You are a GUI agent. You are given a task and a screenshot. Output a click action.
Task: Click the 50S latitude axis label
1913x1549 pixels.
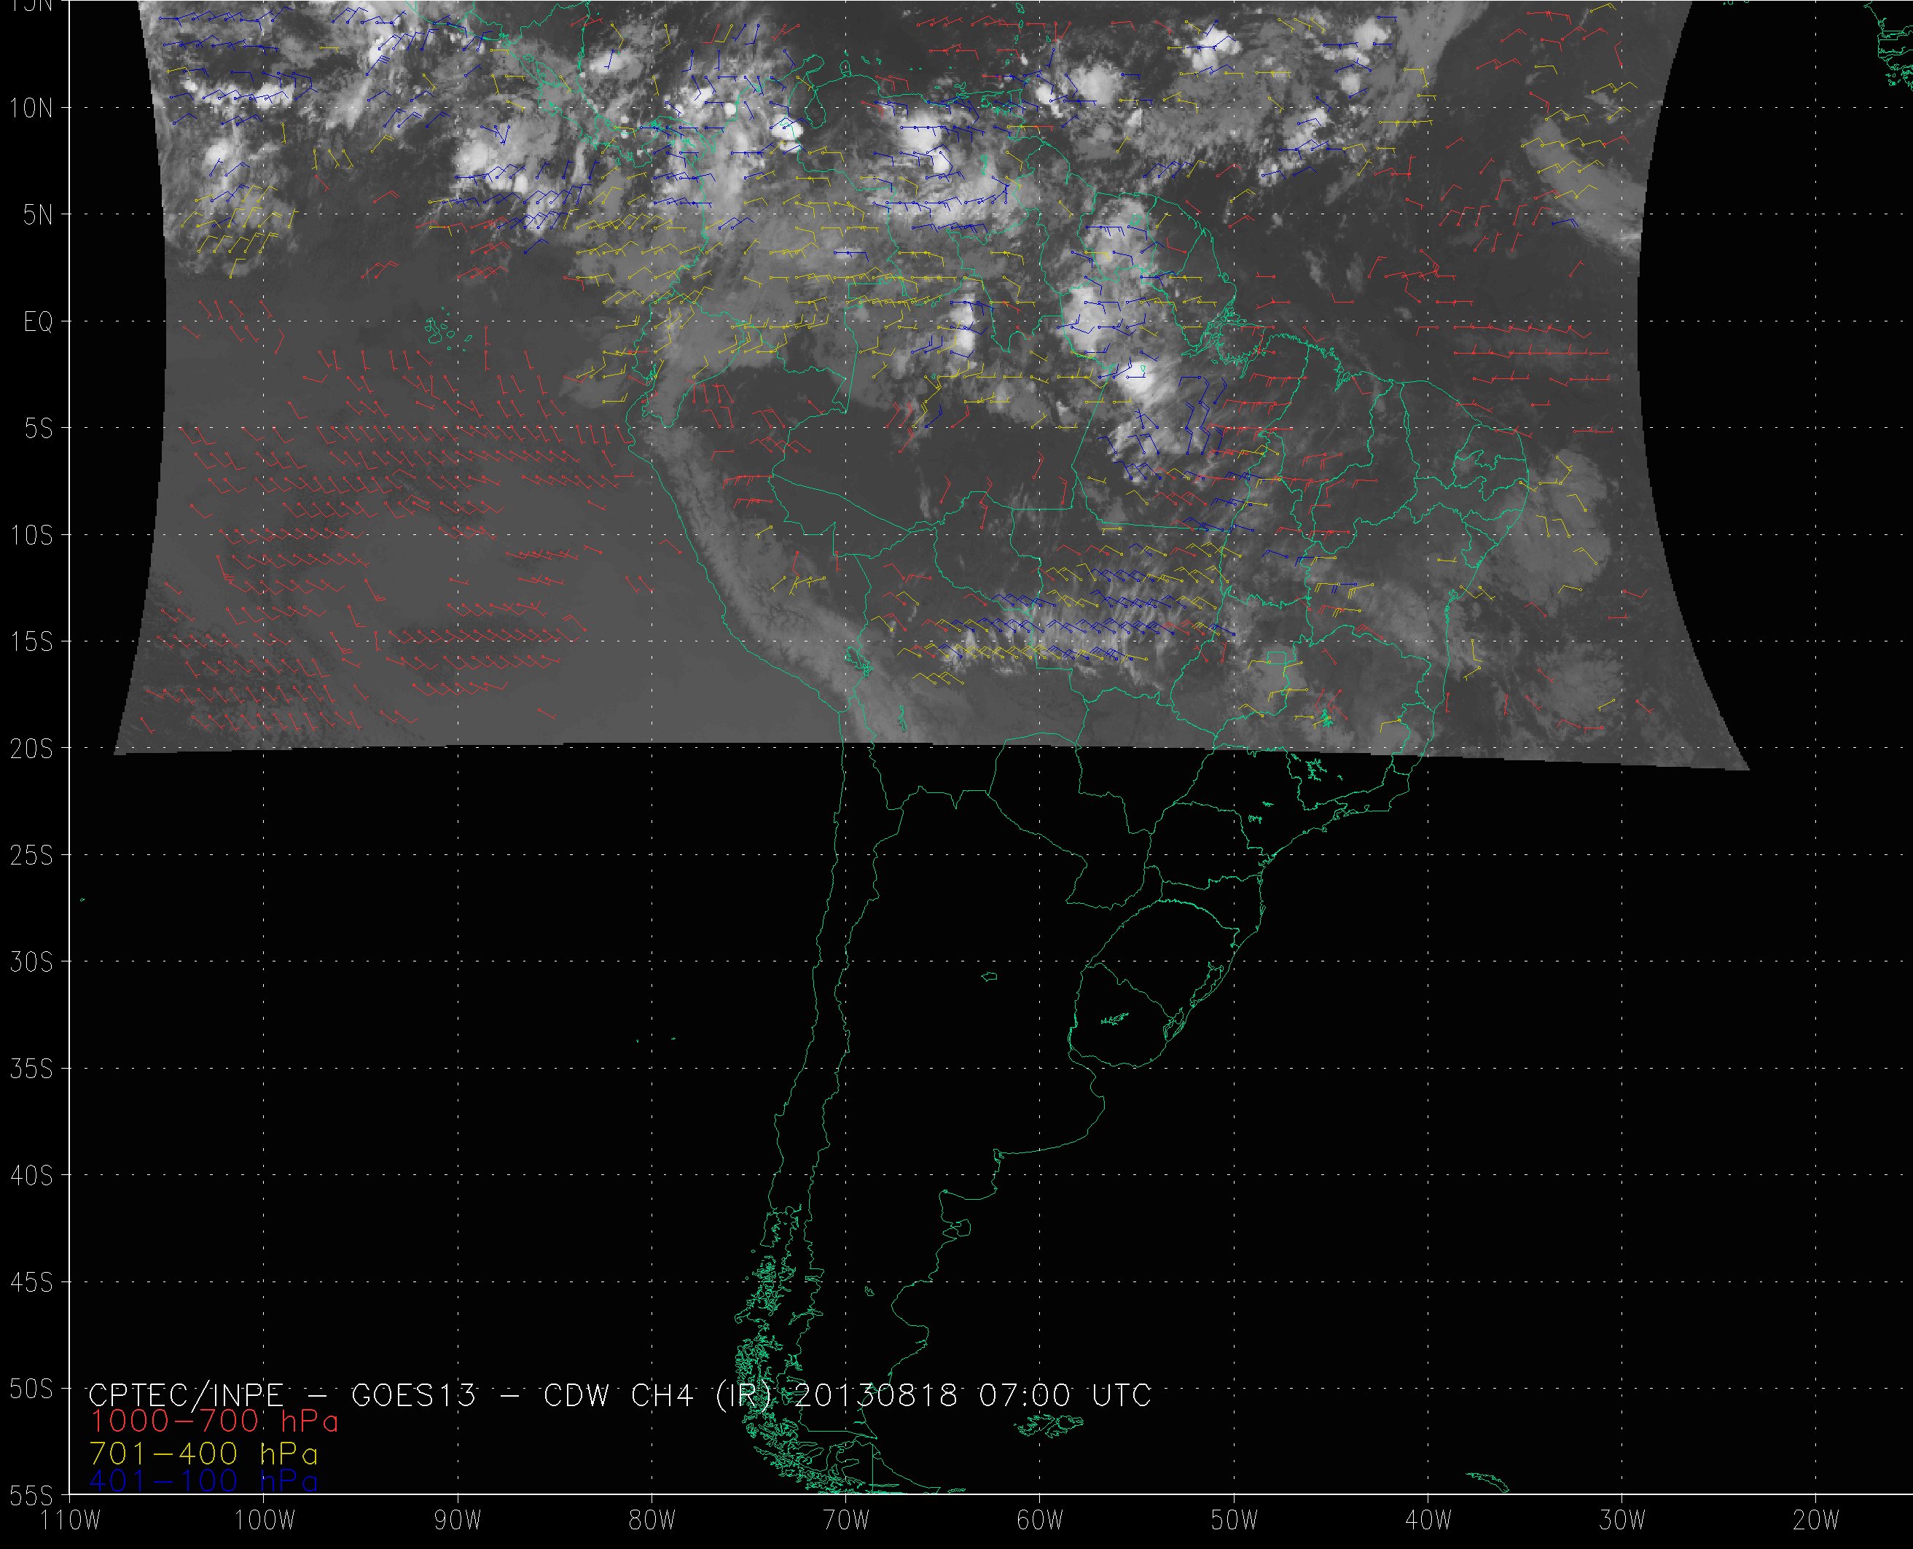31,1389
